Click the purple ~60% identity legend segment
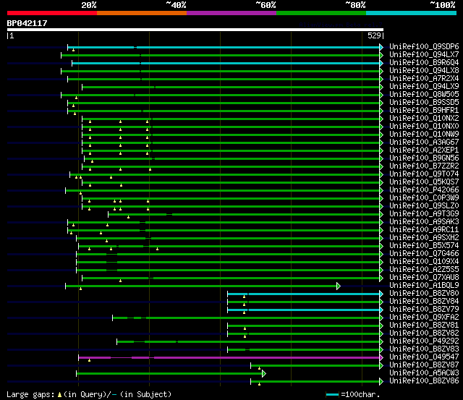The height and width of the screenshot is (400, 463). (x=231, y=13)
